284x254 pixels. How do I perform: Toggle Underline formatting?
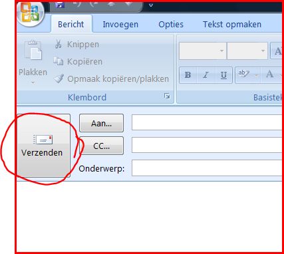[223, 75]
